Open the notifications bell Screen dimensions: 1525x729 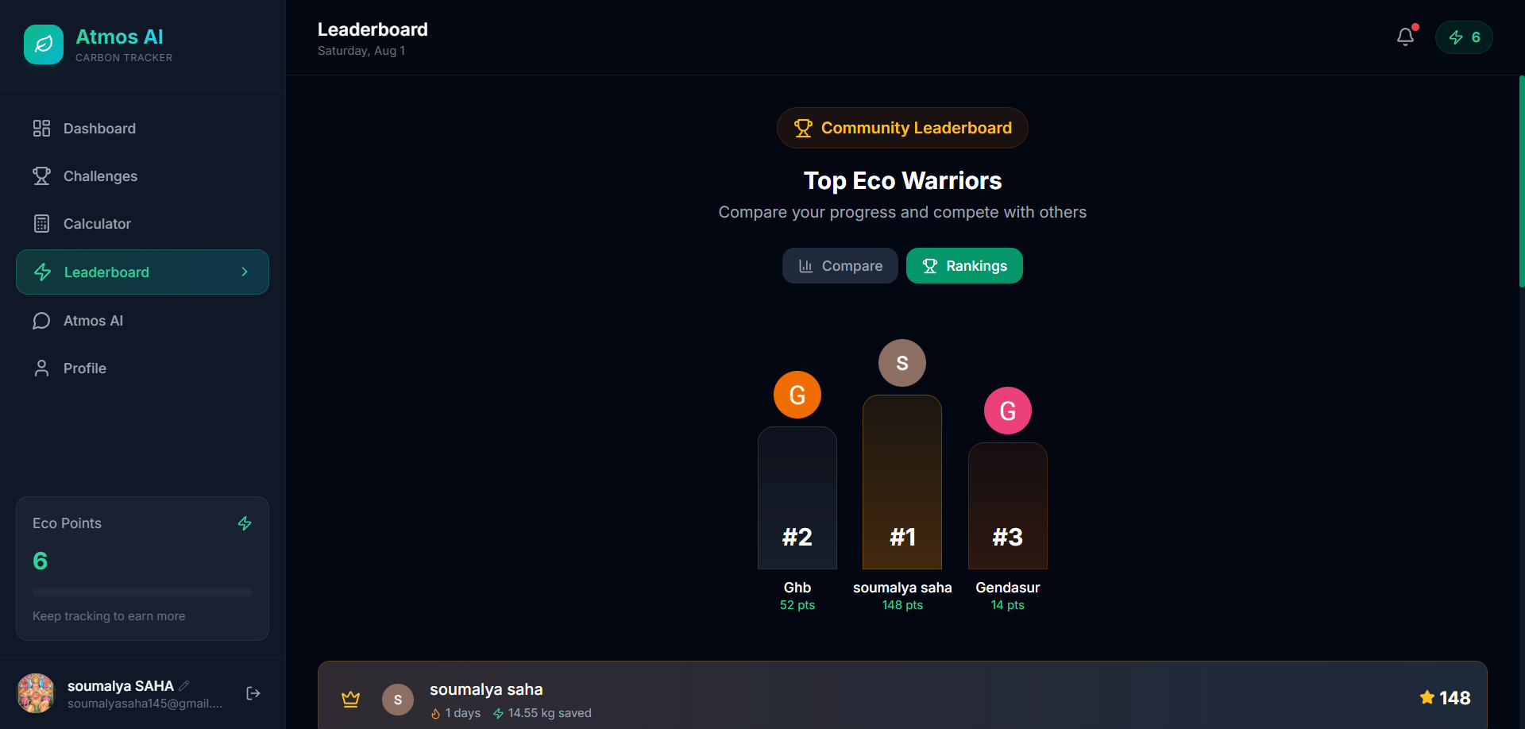[1405, 37]
